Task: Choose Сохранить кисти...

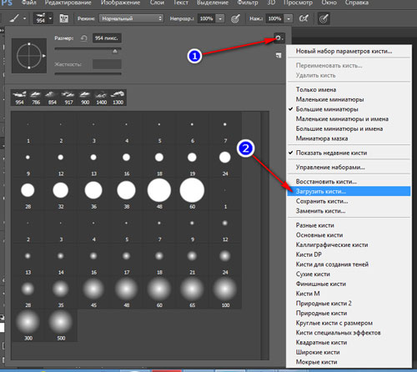Action: tap(349, 201)
